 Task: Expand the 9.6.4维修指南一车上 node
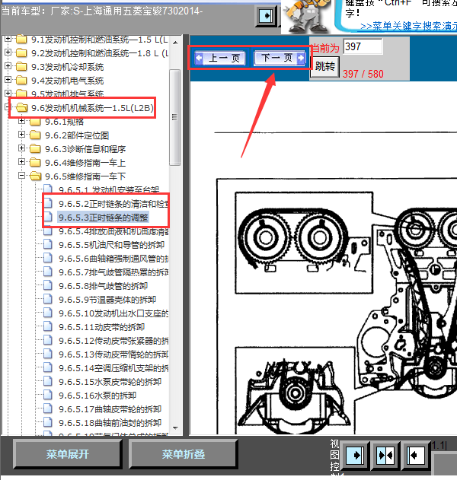tap(22, 161)
